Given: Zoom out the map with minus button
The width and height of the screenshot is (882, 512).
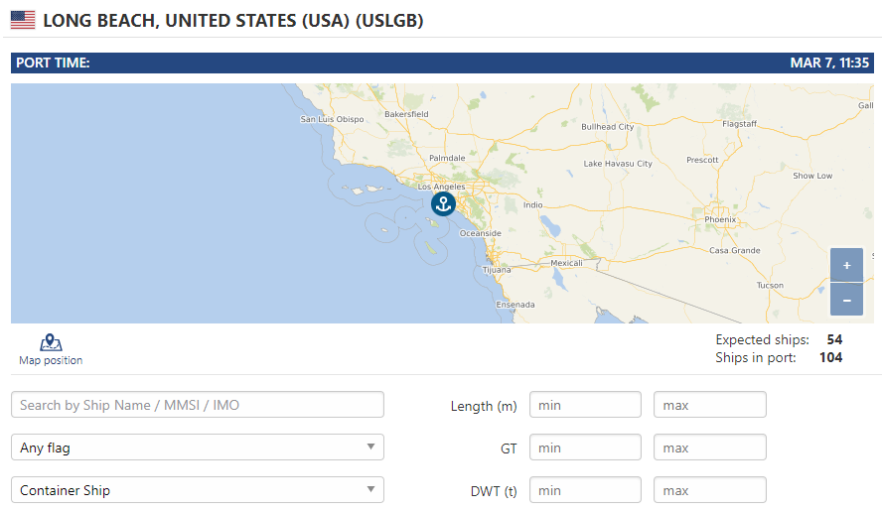Looking at the screenshot, I should click(x=846, y=300).
